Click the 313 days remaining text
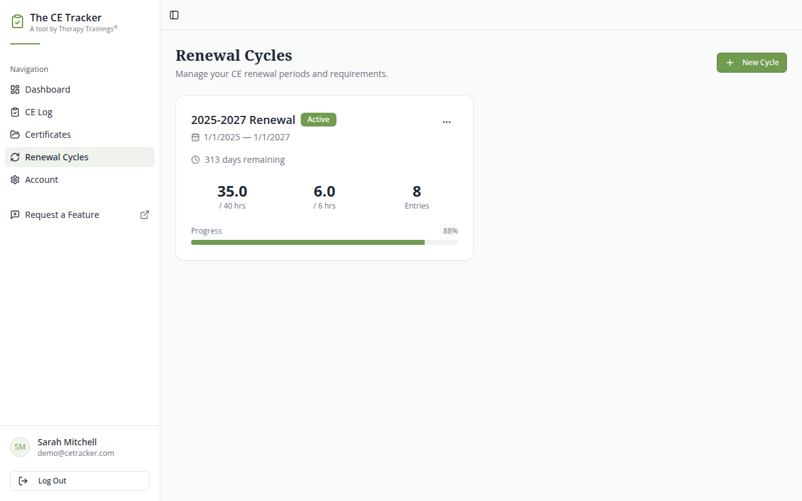This screenshot has height=501, width=802. [245, 160]
